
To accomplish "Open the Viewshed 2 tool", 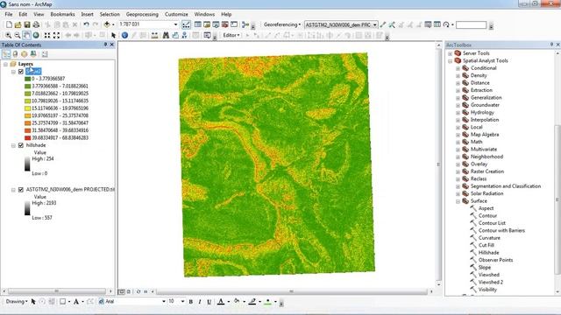I will [491, 283].
